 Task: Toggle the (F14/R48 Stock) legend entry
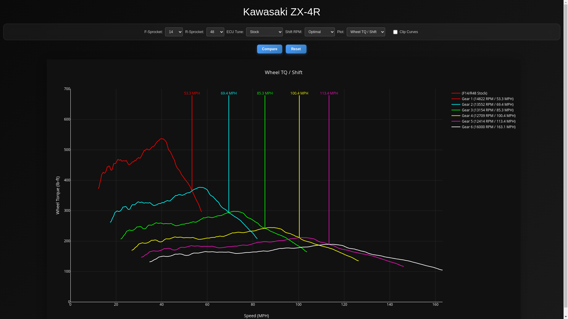tap(469, 93)
